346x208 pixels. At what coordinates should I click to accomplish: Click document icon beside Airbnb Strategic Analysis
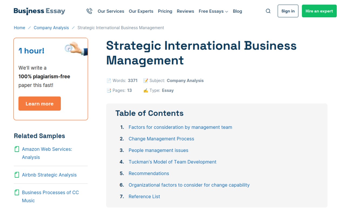(17, 175)
